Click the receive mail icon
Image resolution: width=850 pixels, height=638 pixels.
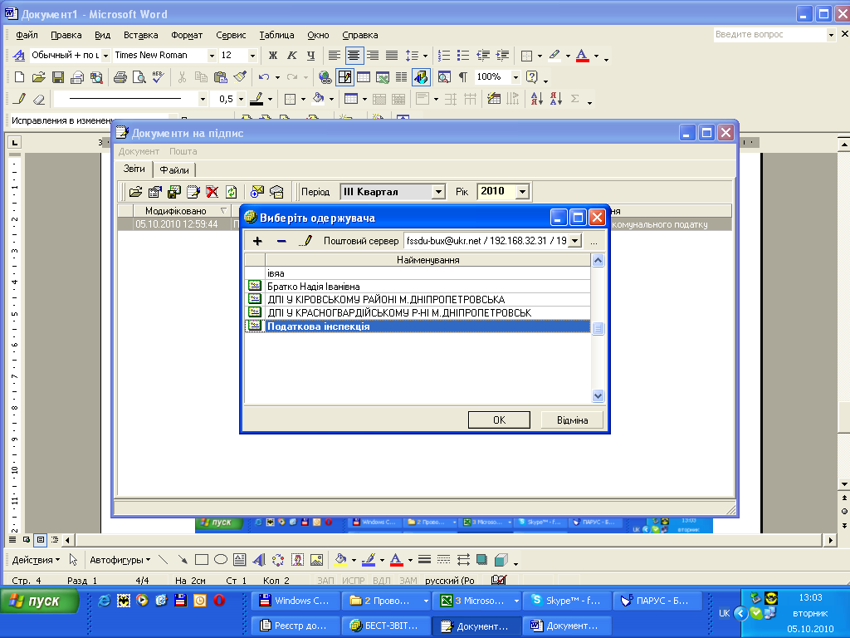coord(276,192)
